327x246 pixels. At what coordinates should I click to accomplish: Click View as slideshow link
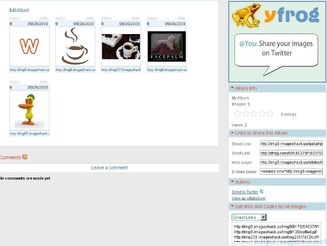pos(249,198)
